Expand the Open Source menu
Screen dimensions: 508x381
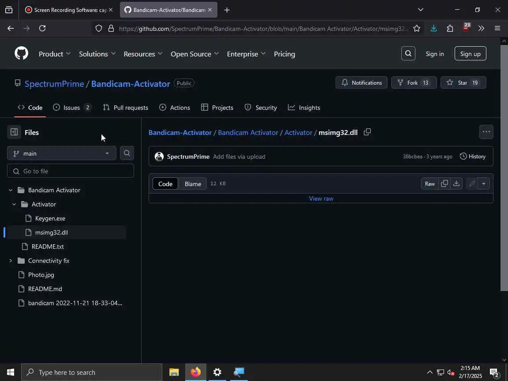coord(195,54)
